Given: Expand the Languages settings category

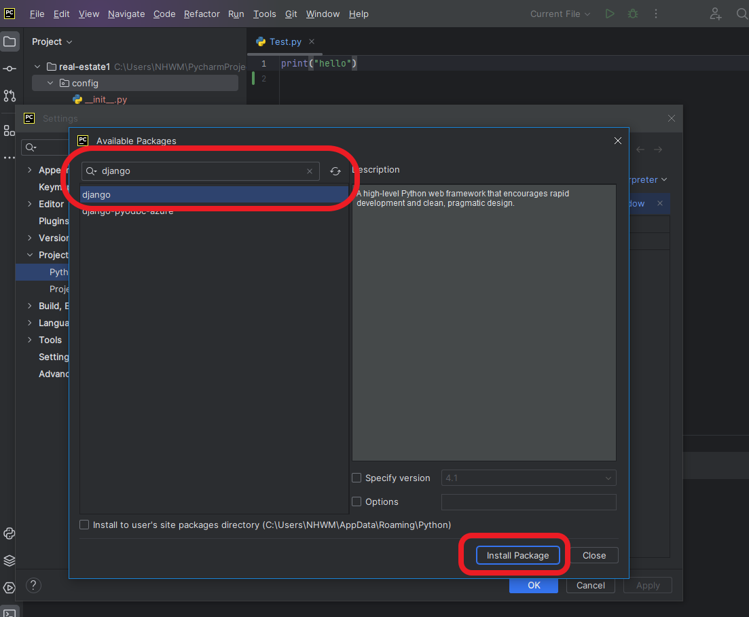Looking at the screenshot, I should 30,323.
